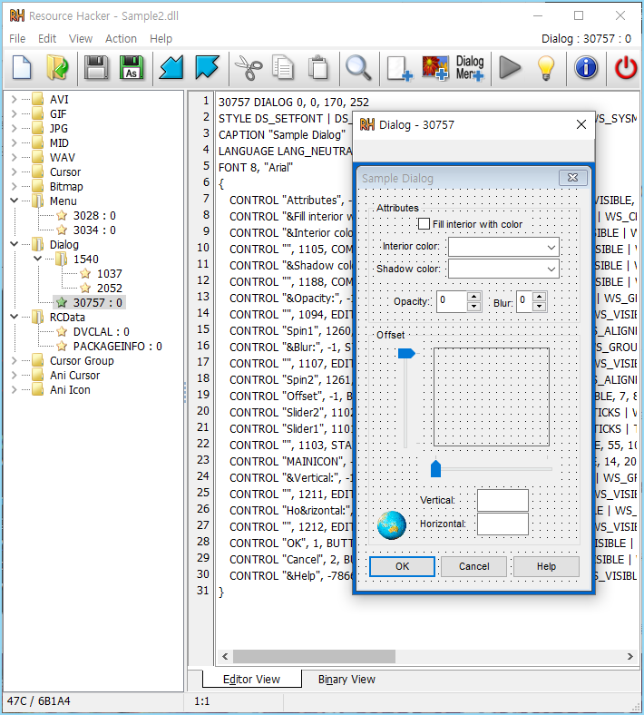644x715 pixels.
Task: Collapse the RCData folder node
Action: [15, 317]
